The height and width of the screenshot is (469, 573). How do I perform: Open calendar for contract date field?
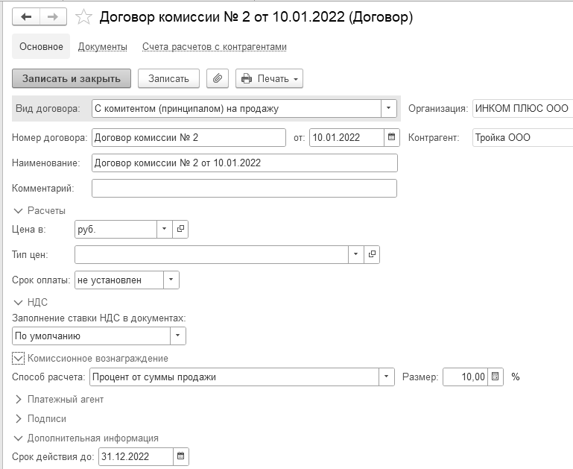[x=392, y=137]
